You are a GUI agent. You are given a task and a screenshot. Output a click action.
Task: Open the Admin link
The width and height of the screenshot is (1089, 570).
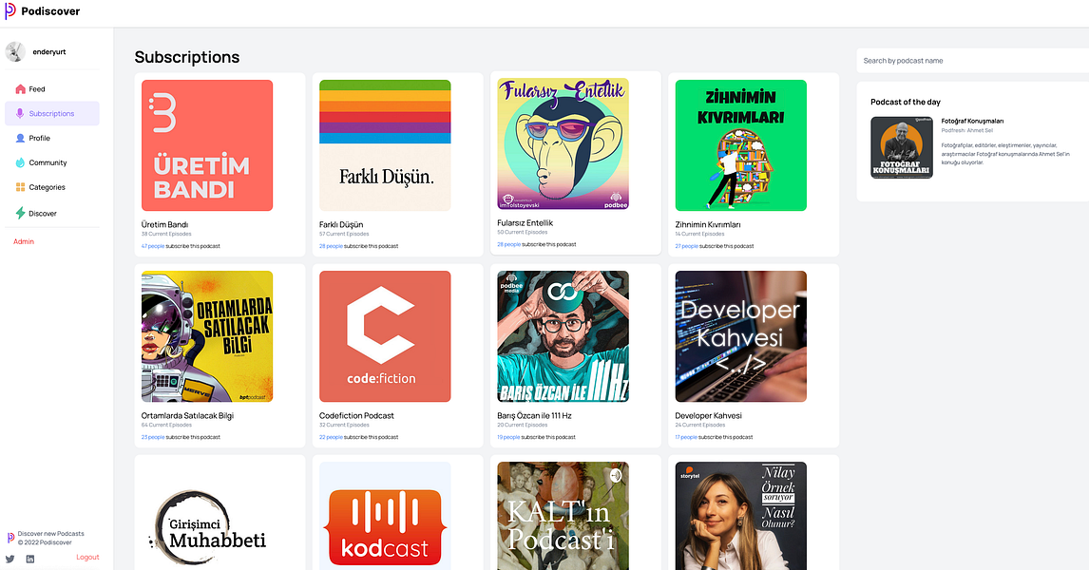[24, 241]
